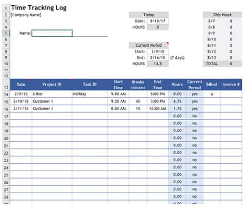Select Current Period start date 2/9/15
This screenshot has width=246, height=210.
point(158,52)
